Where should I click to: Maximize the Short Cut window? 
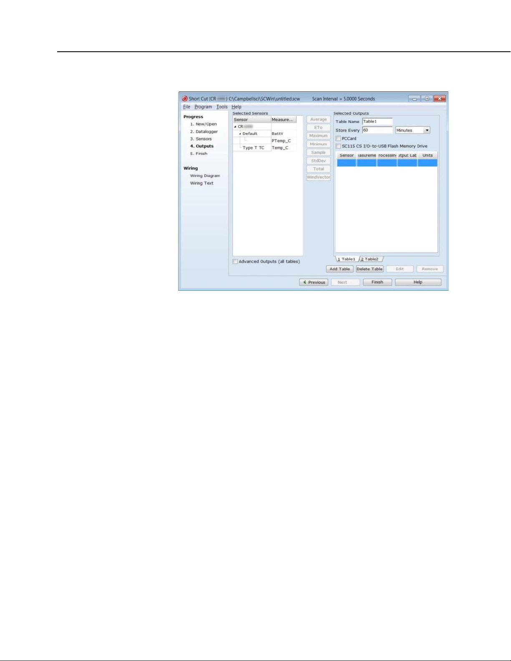427,99
